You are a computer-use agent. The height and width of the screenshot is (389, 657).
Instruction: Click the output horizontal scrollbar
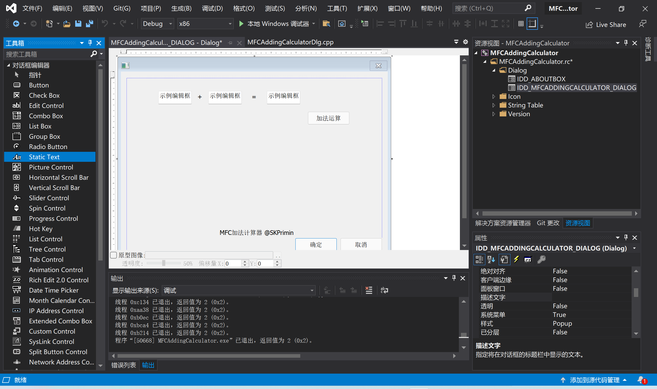tap(209, 356)
